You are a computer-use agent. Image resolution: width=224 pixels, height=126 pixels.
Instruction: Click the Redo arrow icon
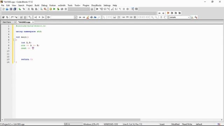click(23, 9)
